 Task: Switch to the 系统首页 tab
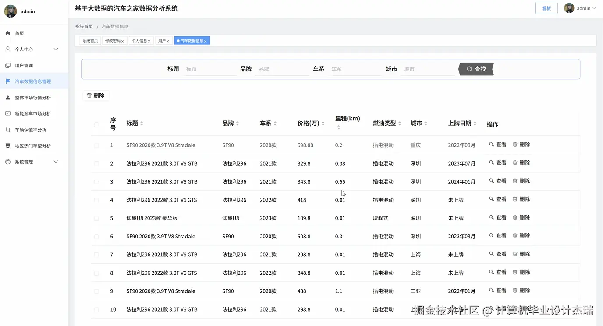90,41
